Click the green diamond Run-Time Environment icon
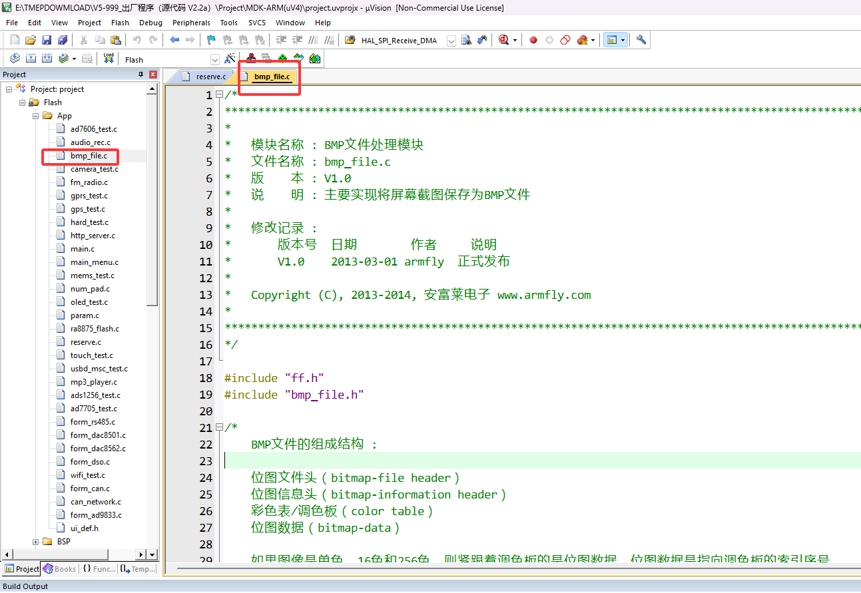 click(282, 59)
